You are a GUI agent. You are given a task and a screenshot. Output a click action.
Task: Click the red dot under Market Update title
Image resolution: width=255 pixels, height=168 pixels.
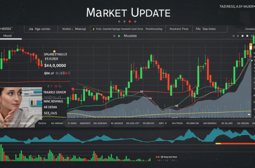130,21
